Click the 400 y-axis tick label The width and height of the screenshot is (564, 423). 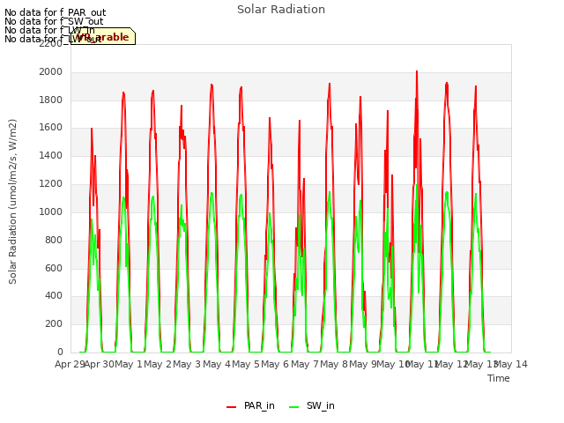pos(54,296)
